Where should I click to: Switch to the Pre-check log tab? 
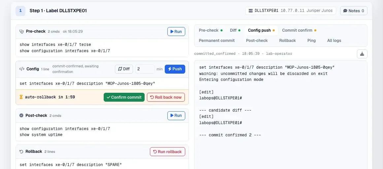tap(211, 30)
